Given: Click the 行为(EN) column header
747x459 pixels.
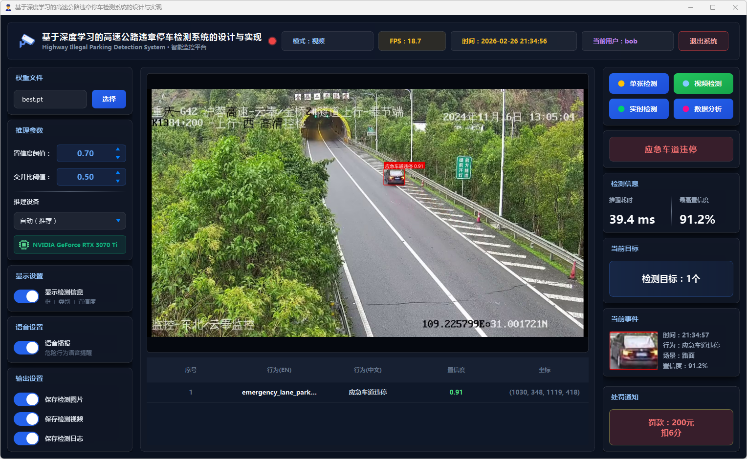Looking at the screenshot, I should point(279,370).
